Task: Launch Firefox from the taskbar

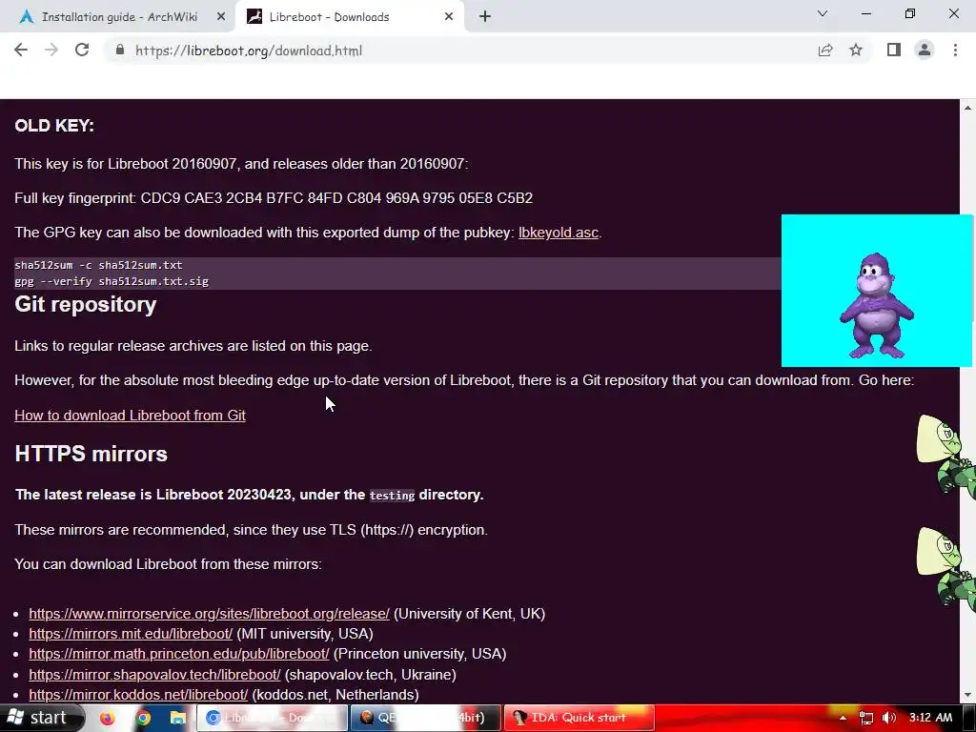Action: pyautogui.click(x=109, y=719)
